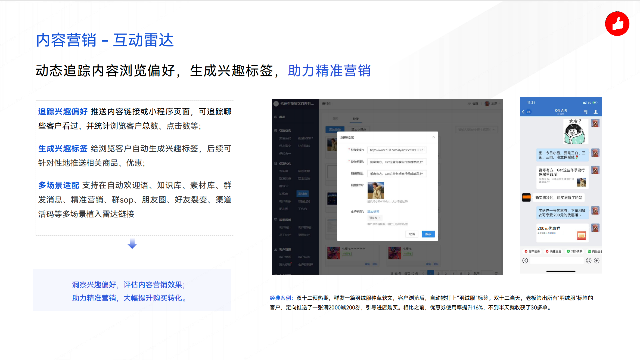Open the emoji smiley picker
This screenshot has height=360, width=640.
(588, 260)
